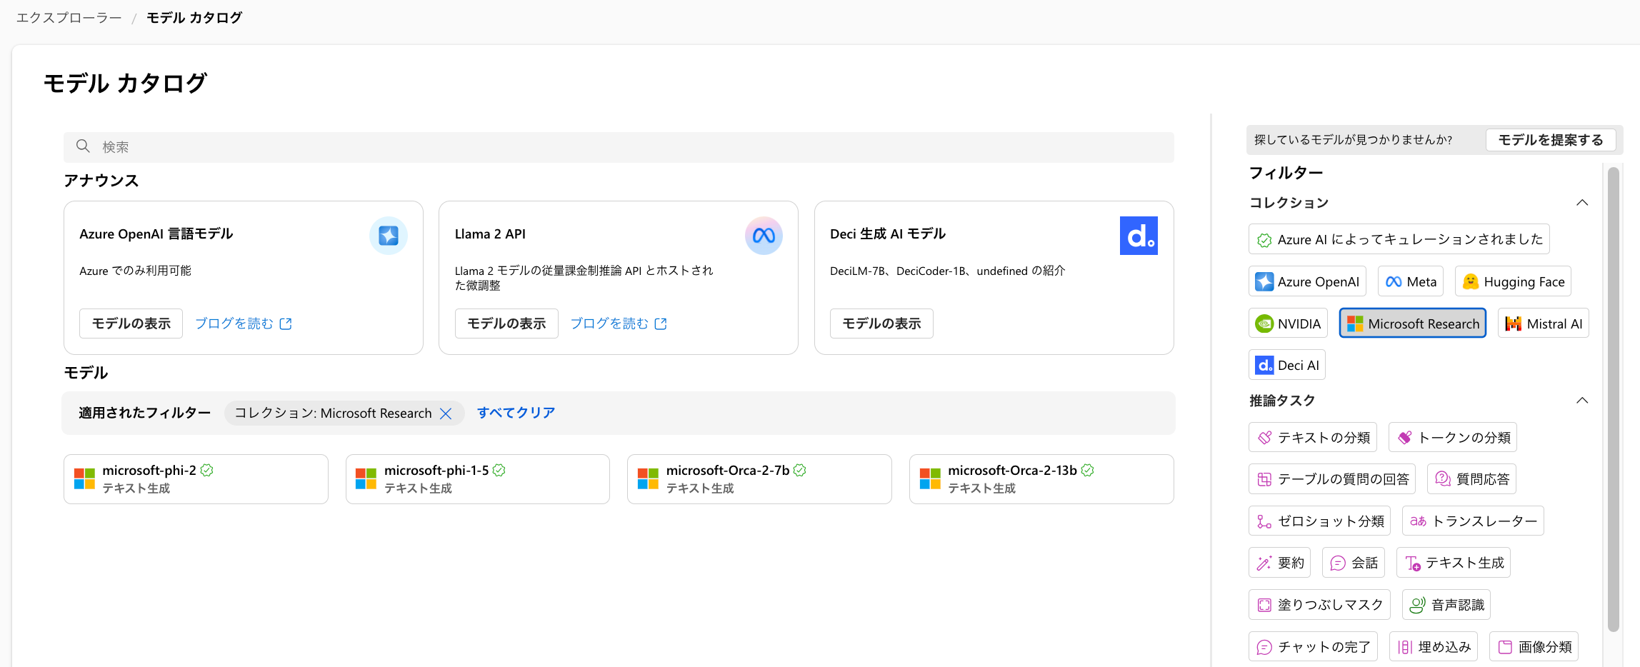1640x667 pixels.
Task: Open the エクスプローラー breadcrumb link
Action: [69, 18]
